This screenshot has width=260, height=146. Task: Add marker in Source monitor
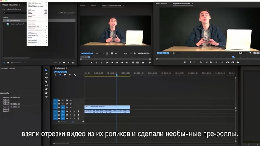click(91, 62)
